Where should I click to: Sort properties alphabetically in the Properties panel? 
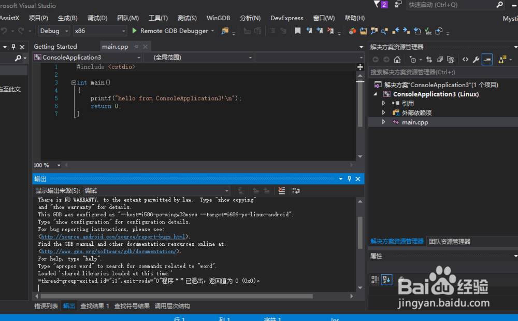[x=386, y=280]
